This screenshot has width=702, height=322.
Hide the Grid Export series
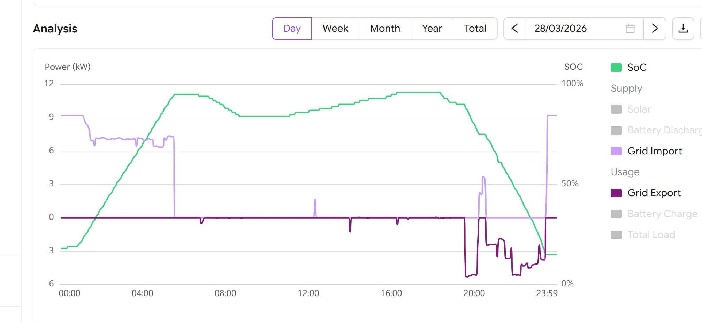654,193
